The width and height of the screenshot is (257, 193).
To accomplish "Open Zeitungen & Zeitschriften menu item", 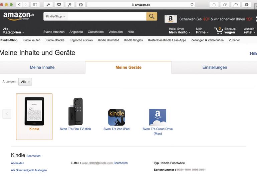I will pos(207,40).
